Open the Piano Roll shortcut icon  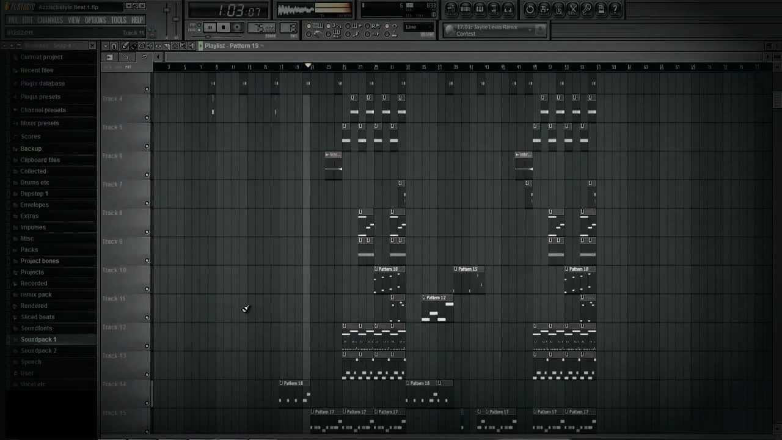[x=480, y=9]
